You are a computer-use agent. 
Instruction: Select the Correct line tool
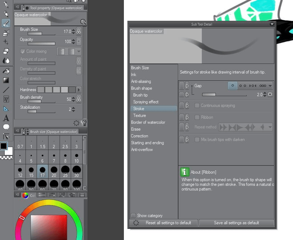pos(6,136)
